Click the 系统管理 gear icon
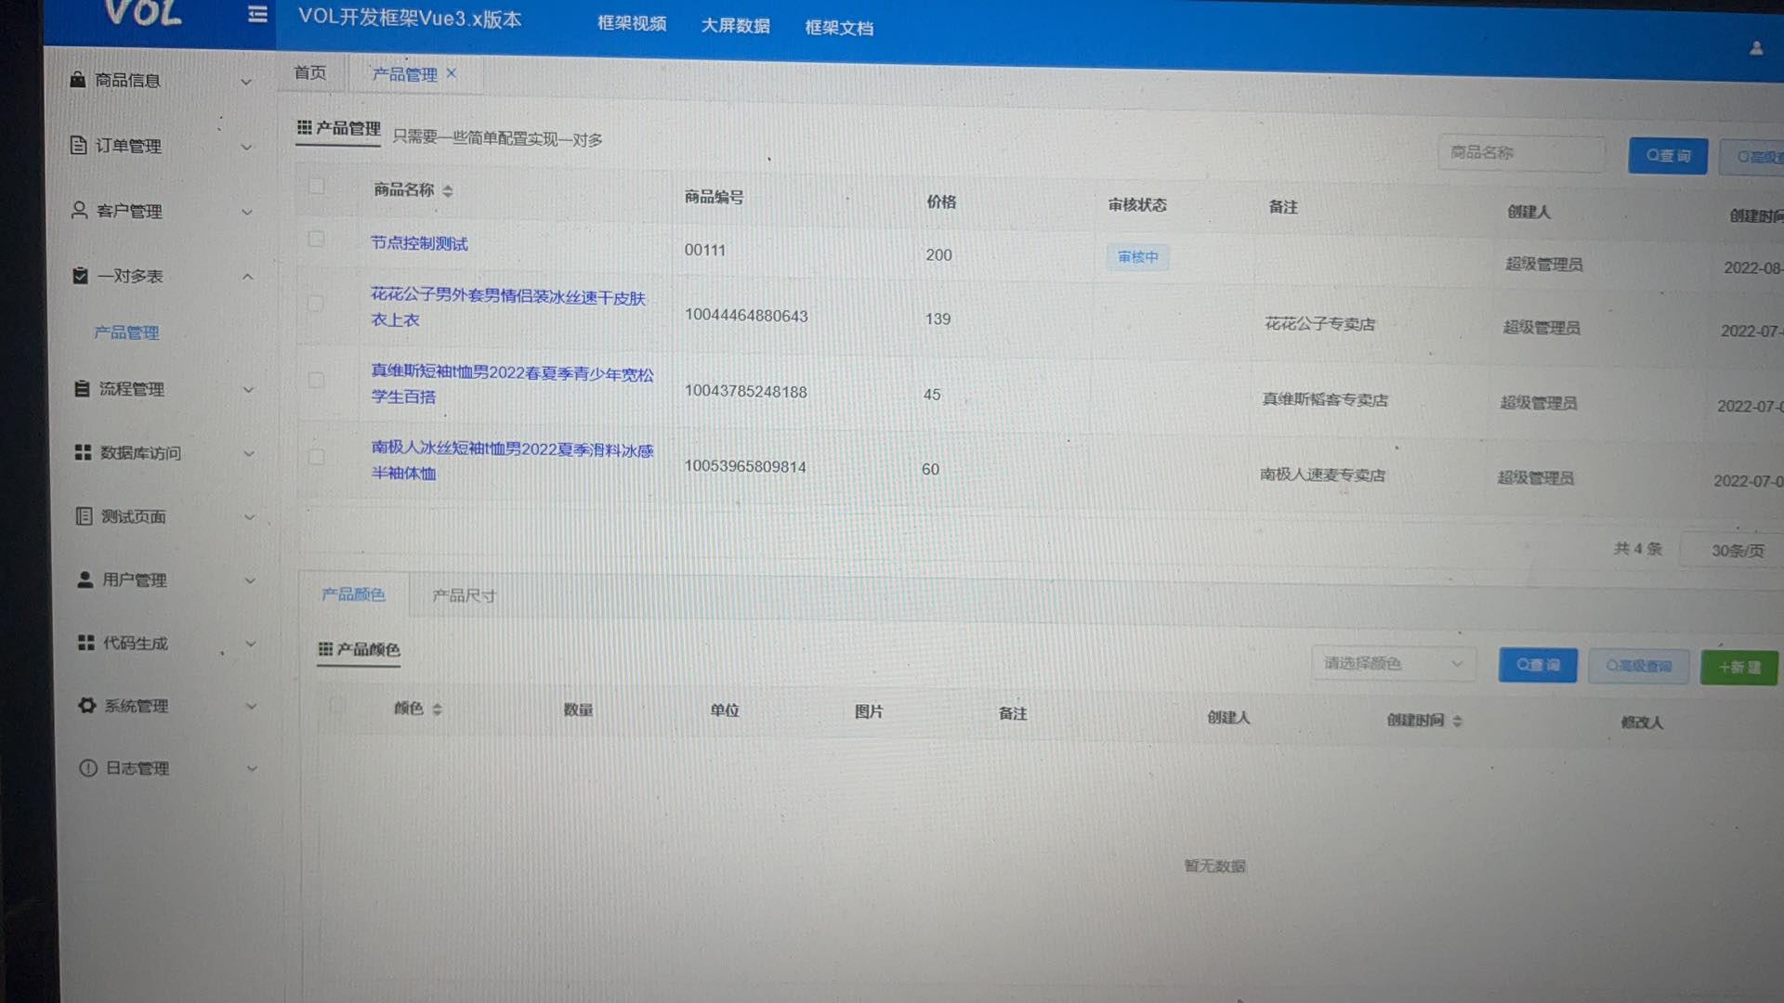The height and width of the screenshot is (1003, 1784). 86,706
